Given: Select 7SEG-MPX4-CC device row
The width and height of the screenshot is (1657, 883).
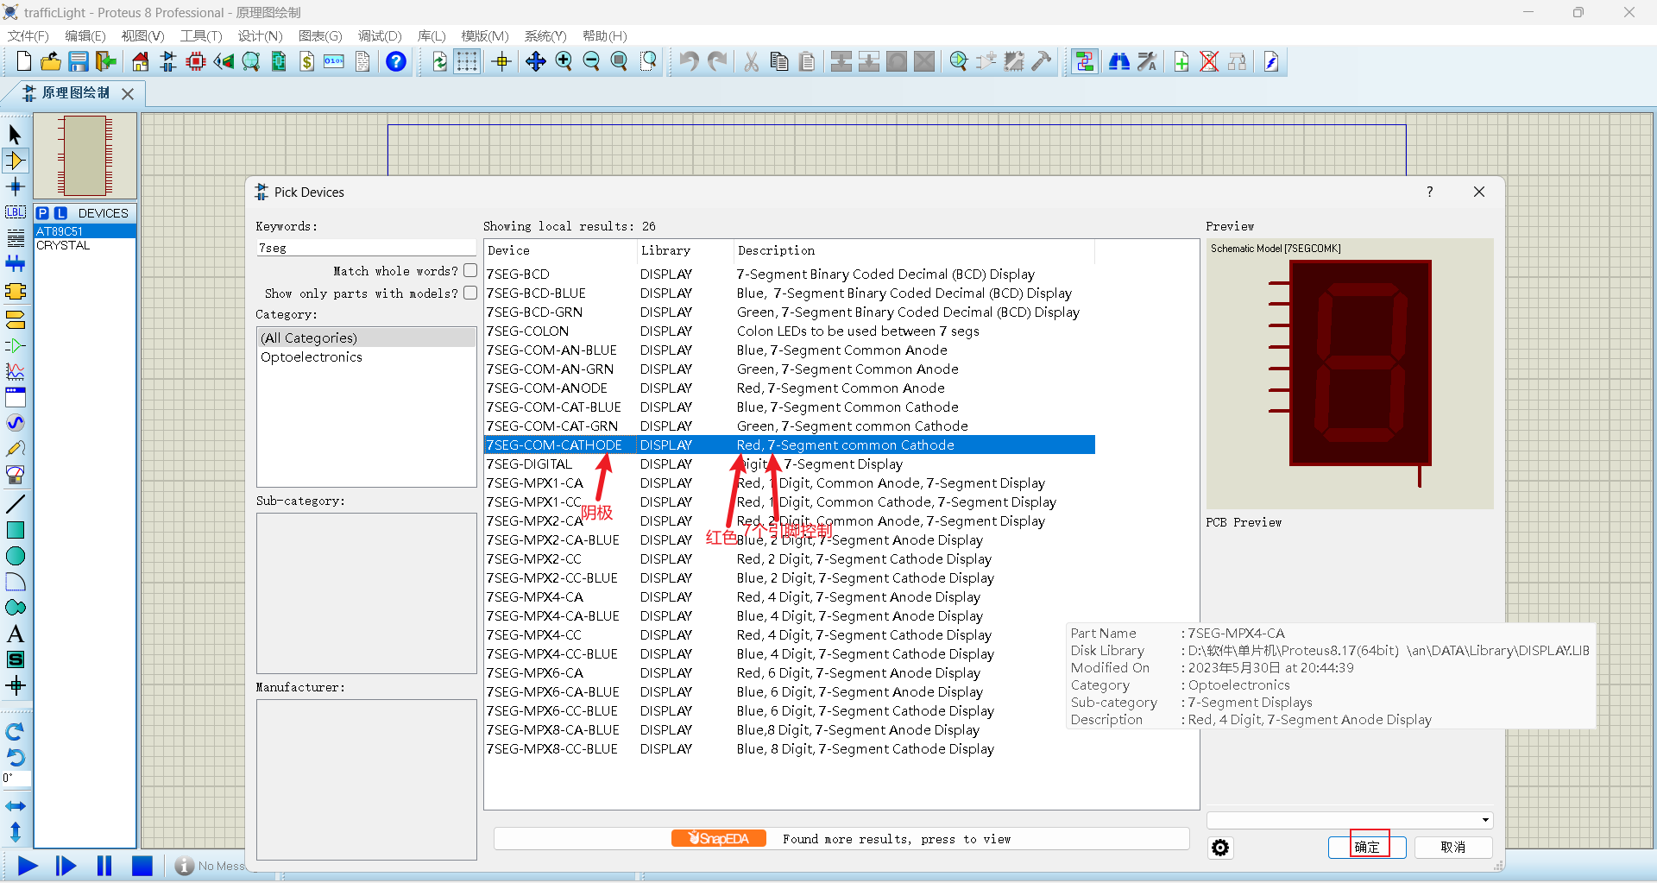Looking at the screenshot, I should (790, 635).
